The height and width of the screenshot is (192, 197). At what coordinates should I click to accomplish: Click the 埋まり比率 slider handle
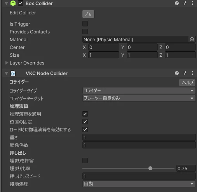(150, 168)
